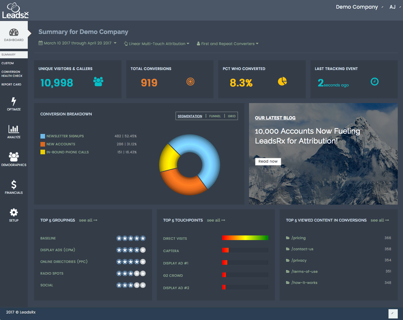Viewport: 403px width, 320px height.
Task: Click the Total Conversions target icon
Action: point(190,81)
